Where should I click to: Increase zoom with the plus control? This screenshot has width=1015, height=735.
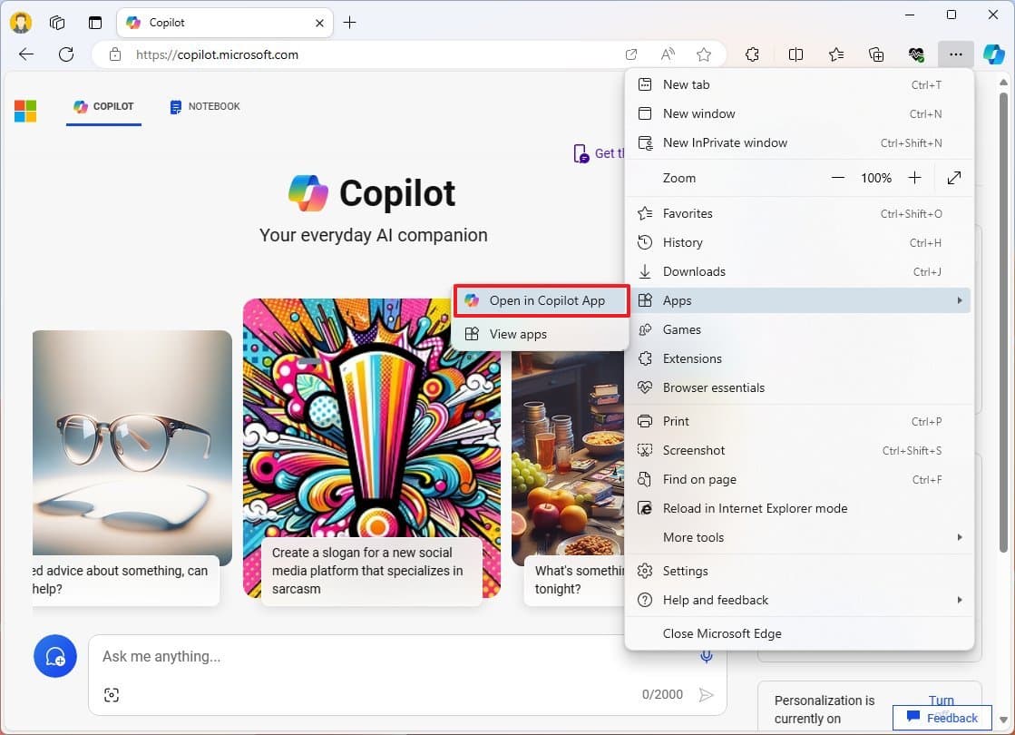click(x=914, y=178)
